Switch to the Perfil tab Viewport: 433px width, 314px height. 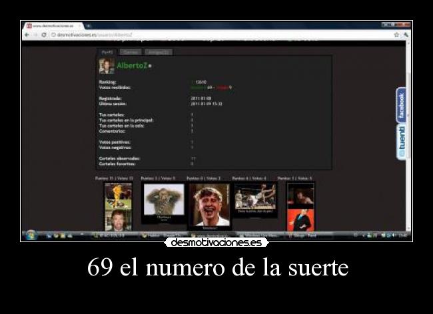click(107, 52)
